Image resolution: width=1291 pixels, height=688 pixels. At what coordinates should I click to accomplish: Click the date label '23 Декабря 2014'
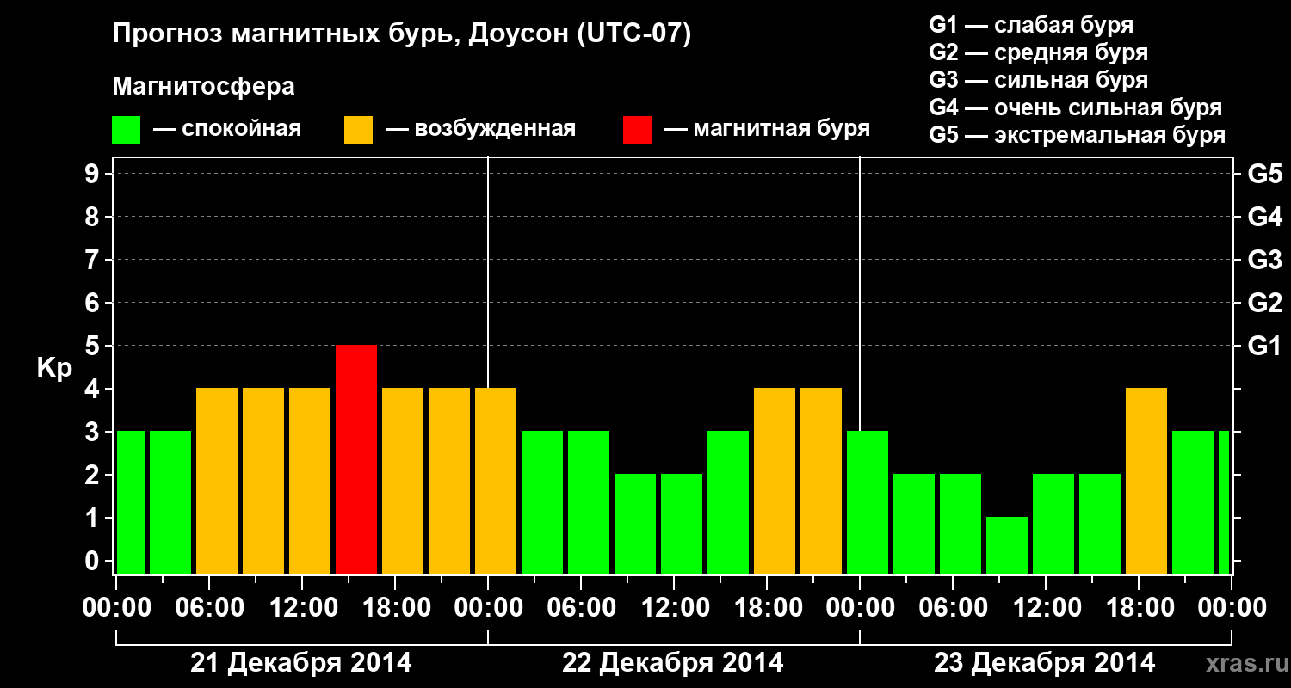pyautogui.click(x=1045, y=663)
